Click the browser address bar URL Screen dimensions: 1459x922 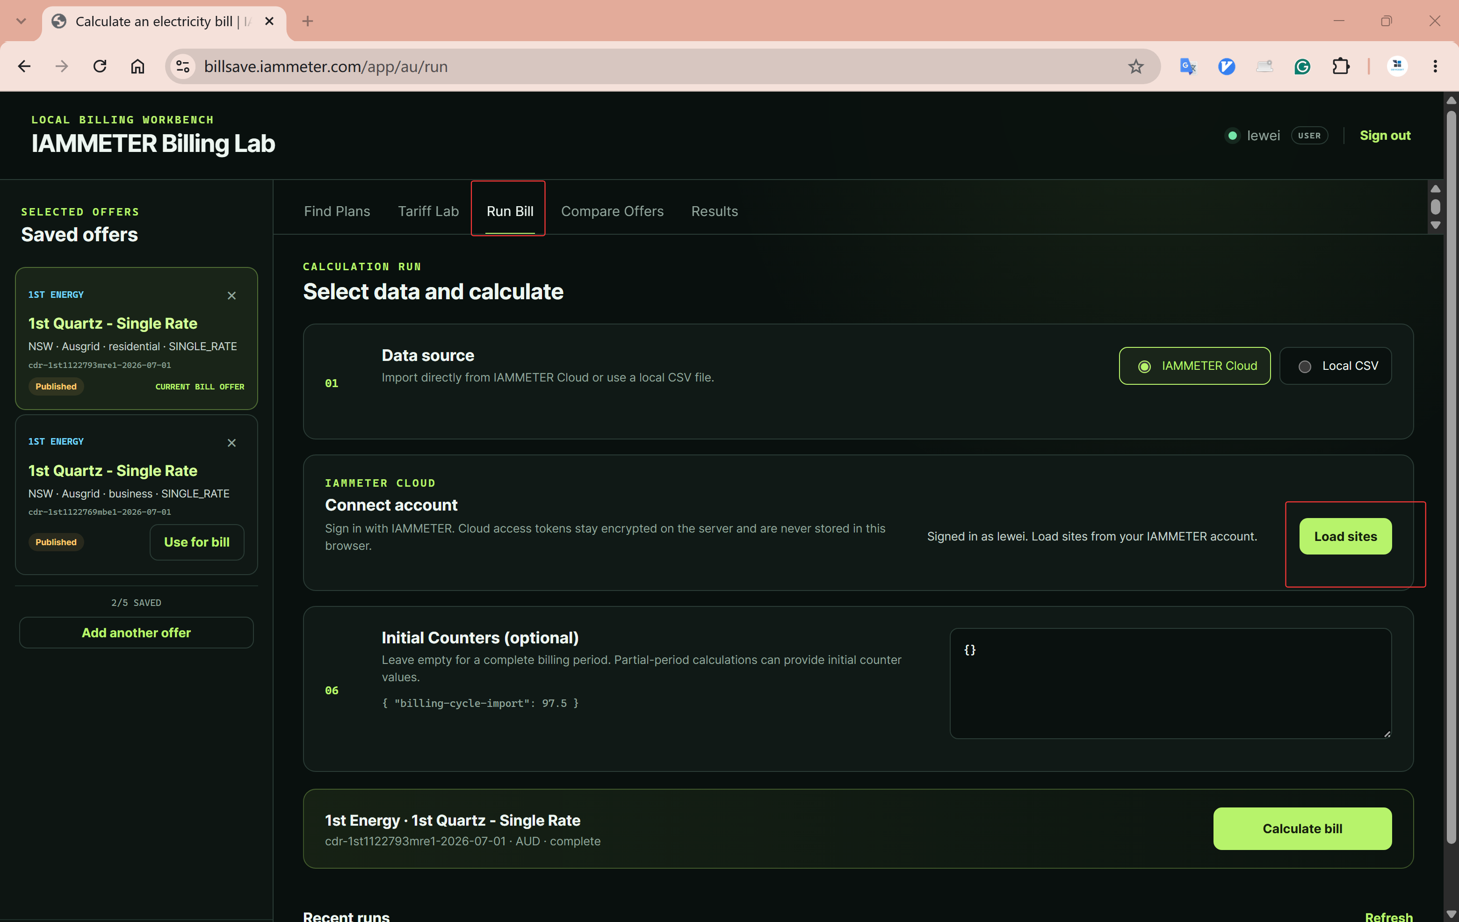(x=325, y=67)
